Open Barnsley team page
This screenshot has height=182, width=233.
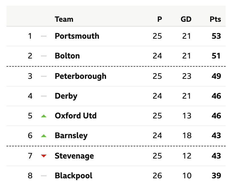pos(71,136)
